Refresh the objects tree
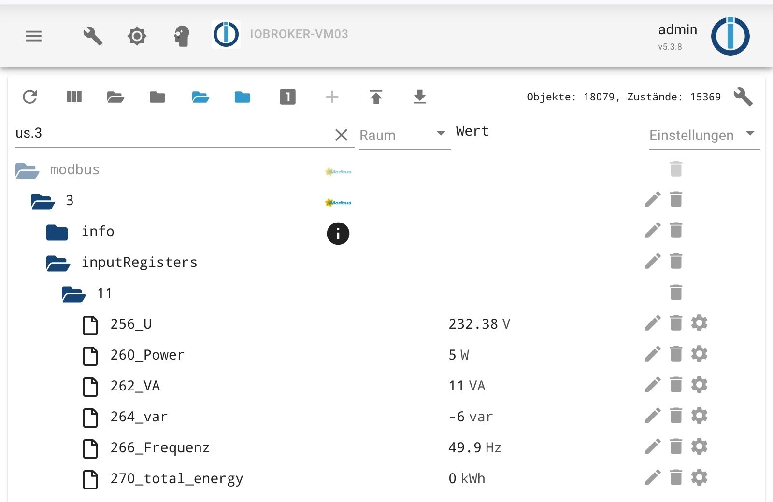 point(30,97)
